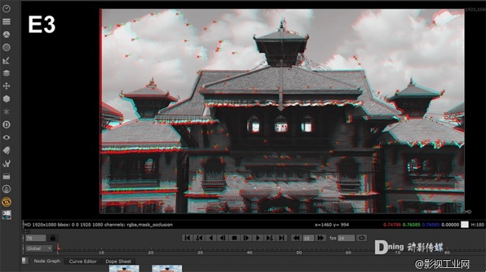The image size is (486, 272).
Task: Step back one frame button
Action: [x=223, y=238]
